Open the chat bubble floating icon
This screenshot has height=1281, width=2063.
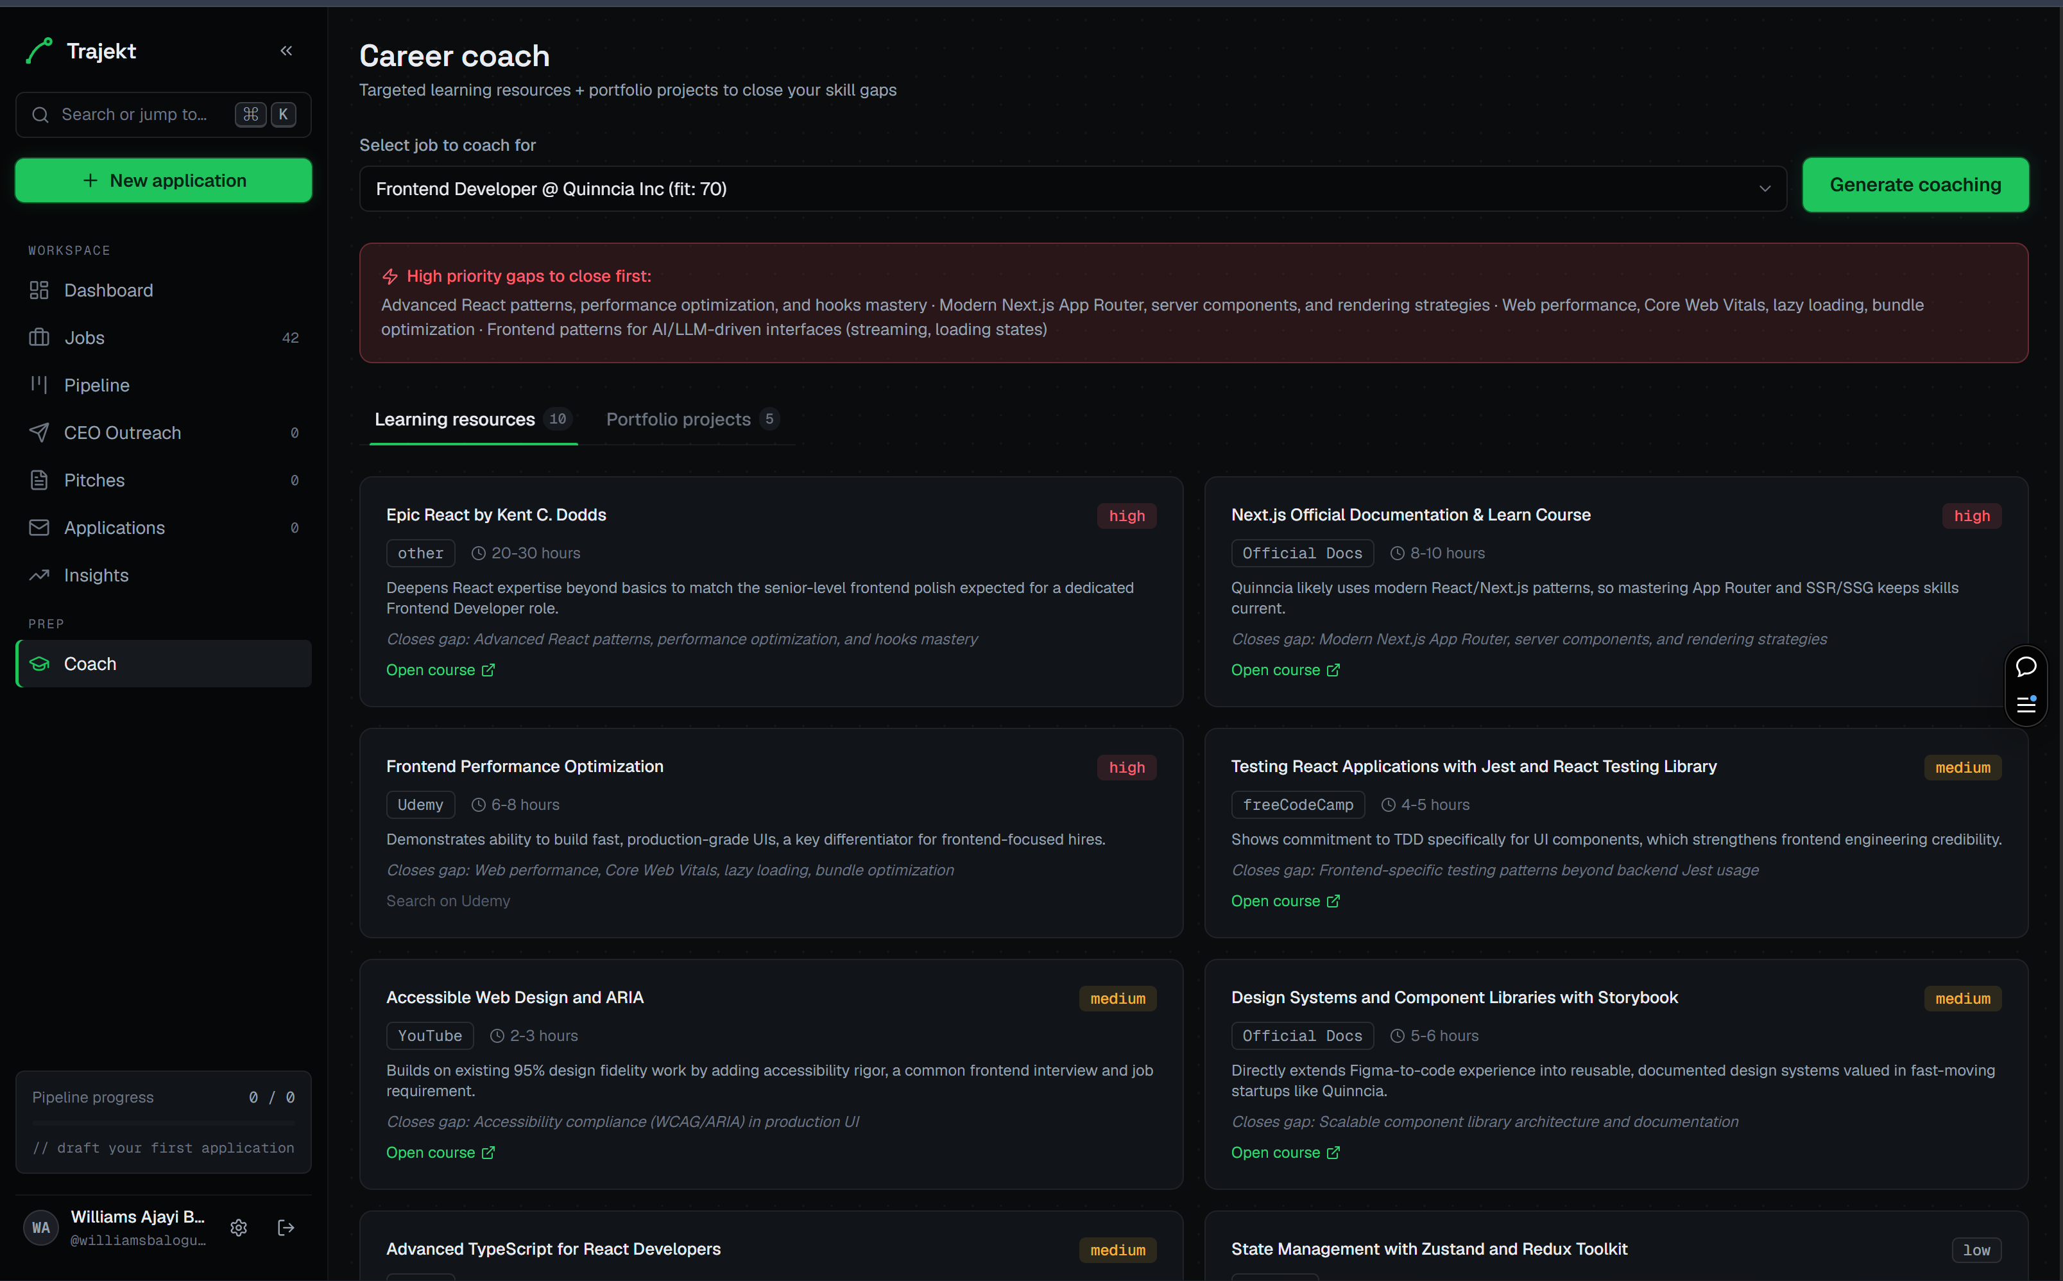coord(2026,667)
